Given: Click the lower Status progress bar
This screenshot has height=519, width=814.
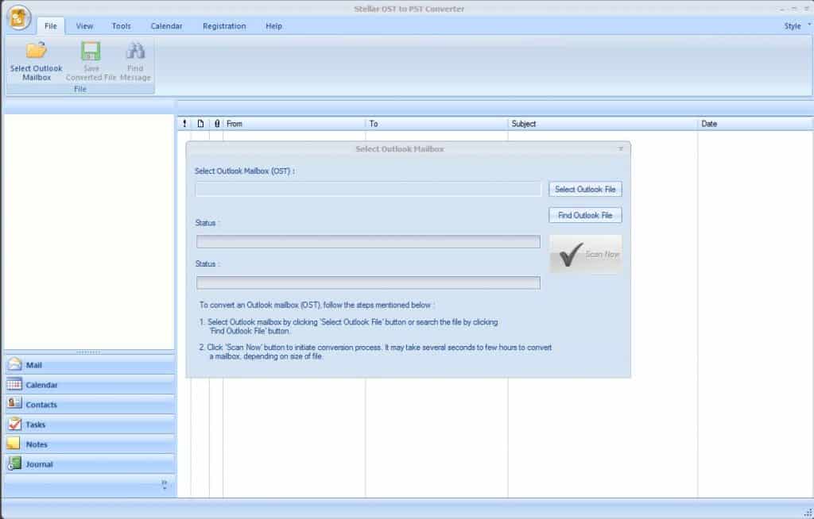Looking at the screenshot, I should point(368,283).
